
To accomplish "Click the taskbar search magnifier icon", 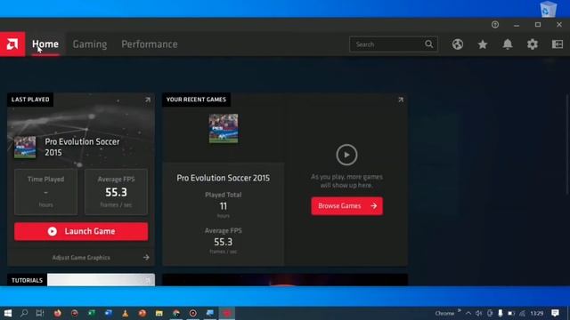I will click(24, 313).
